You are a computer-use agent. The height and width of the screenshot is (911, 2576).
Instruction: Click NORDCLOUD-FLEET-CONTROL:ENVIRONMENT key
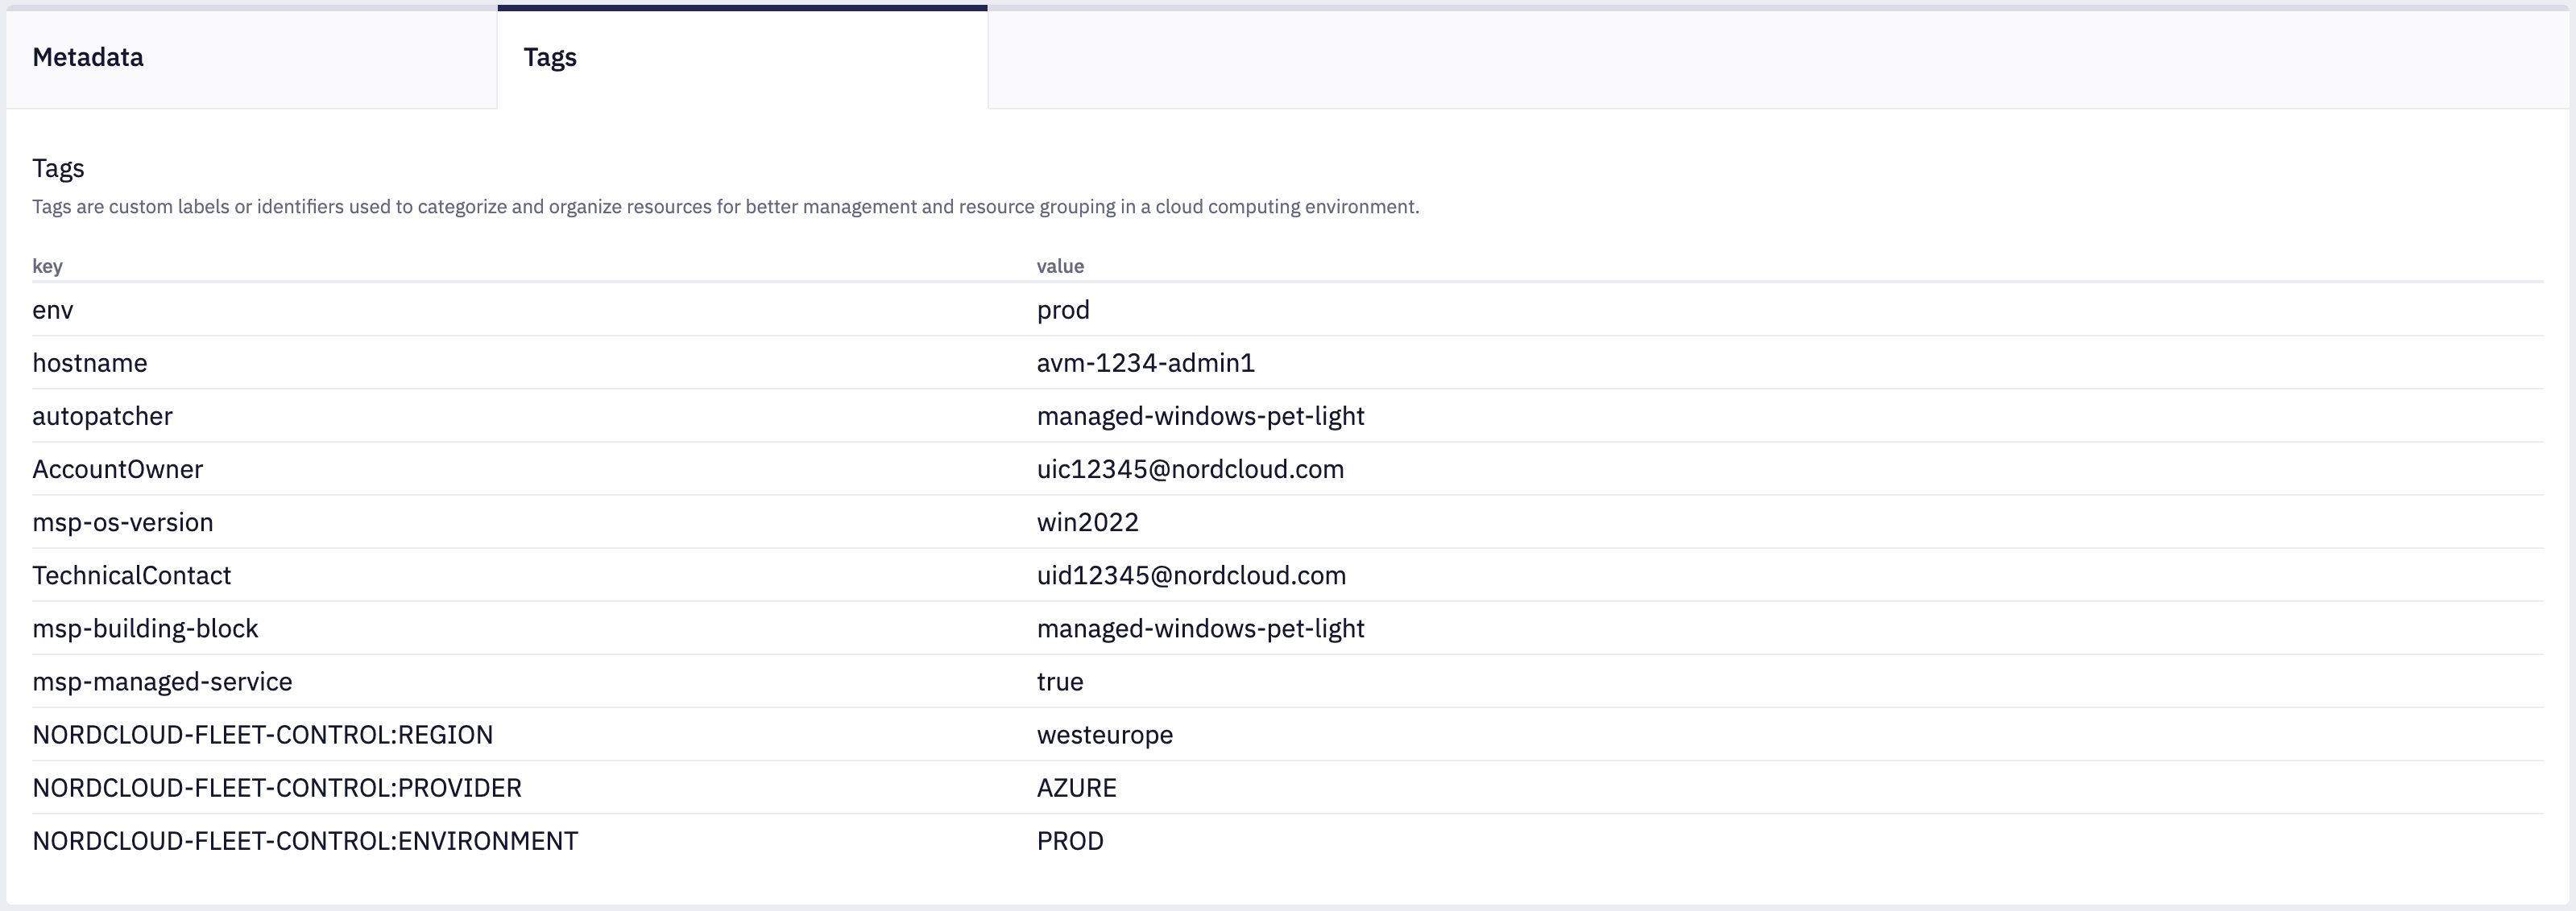point(305,840)
